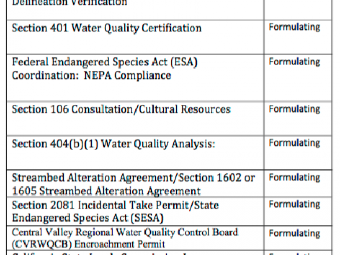Click Central Valley Regional Water Quality Control Board
The height and width of the screenshot is (255, 340).
pyautogui.click(x=125, y=232)
